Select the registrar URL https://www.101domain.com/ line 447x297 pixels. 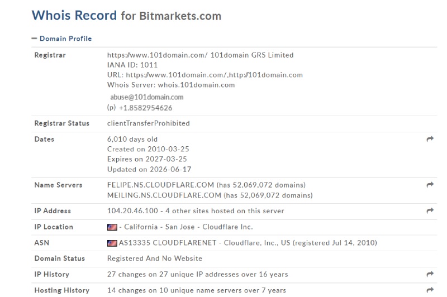pos(200,55)
